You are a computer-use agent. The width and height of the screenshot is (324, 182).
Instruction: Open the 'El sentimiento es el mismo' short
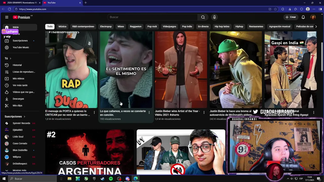tap(126, 70)
